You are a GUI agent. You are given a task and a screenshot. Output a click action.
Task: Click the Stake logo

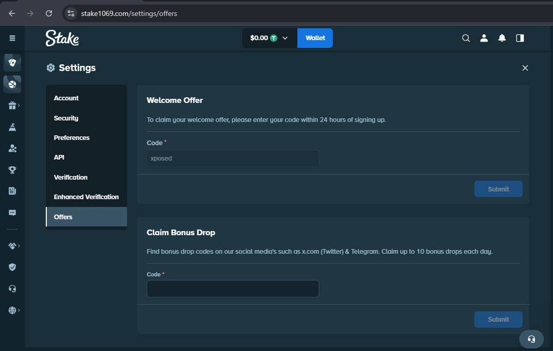62,38
